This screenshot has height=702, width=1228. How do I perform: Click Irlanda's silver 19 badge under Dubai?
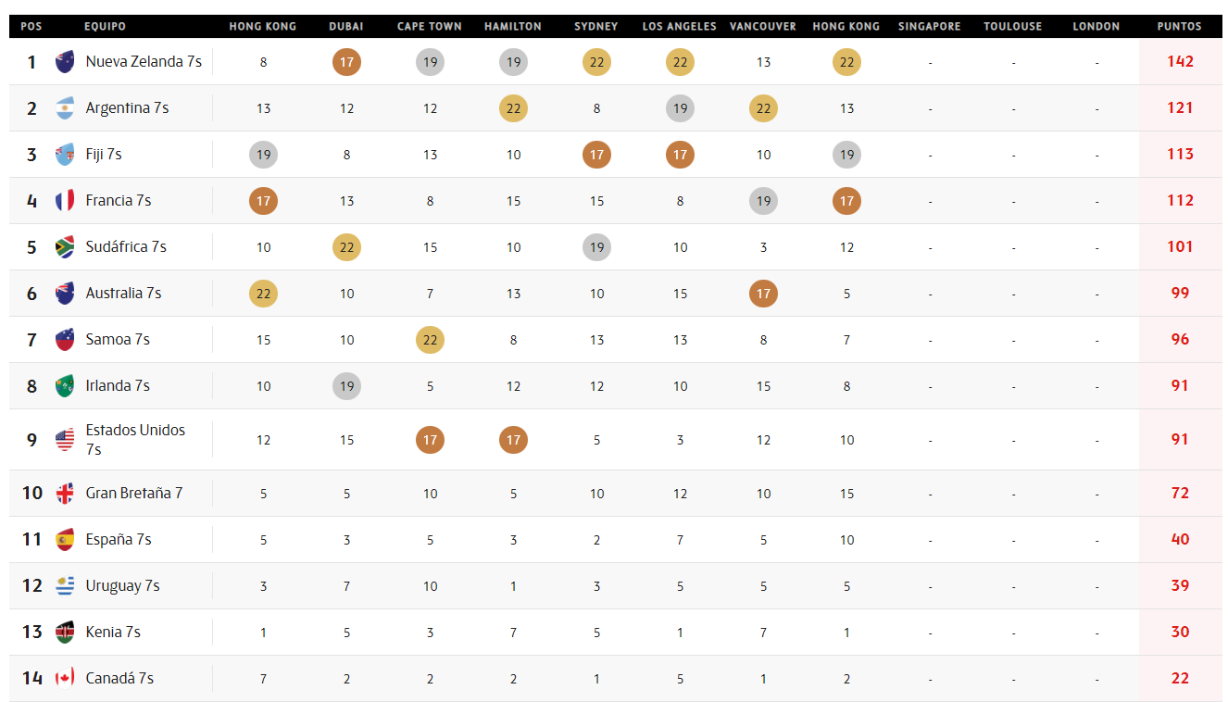[x=346, y=386]
